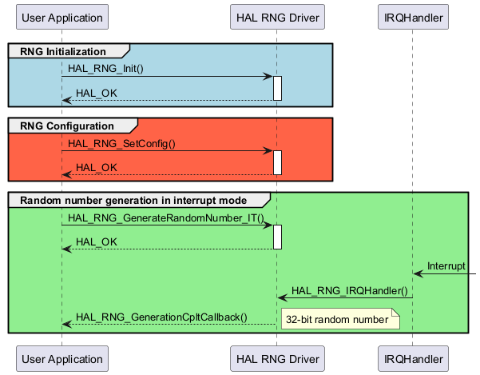Click the HAL_RNG_IRQHandler() message text
Viewport: 480px width, 375px height.
point(350,290)
